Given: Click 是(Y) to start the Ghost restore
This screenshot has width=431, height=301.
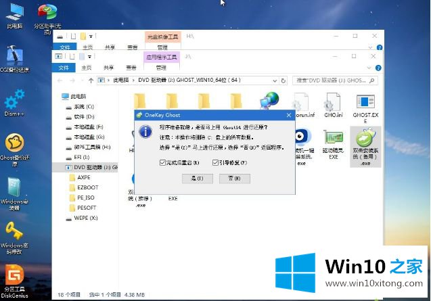Looking at the screenshot, I should click(197, 179).
